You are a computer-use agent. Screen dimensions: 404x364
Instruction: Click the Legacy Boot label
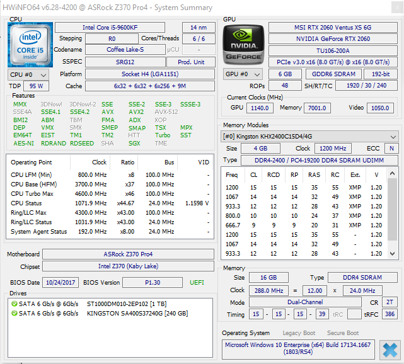pos(299,333)
